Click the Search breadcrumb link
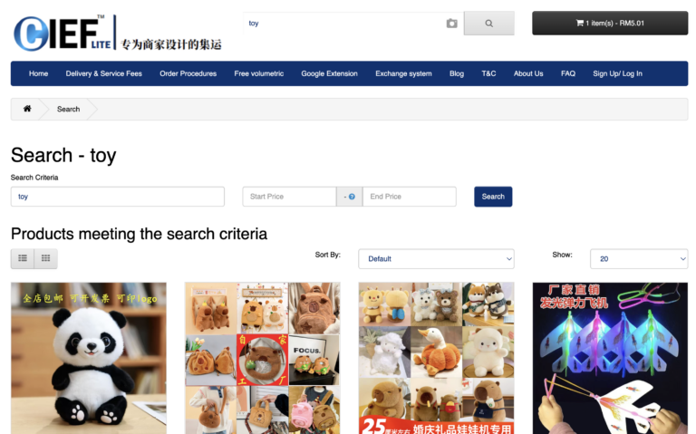696x434 pixels. pos(68,109)
